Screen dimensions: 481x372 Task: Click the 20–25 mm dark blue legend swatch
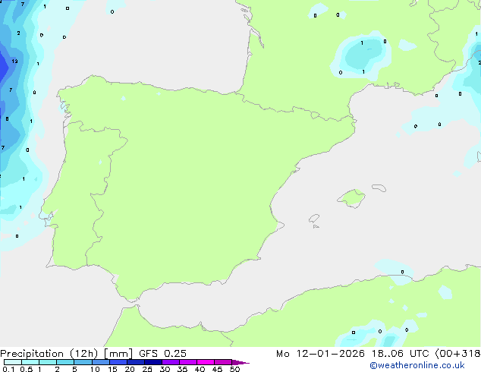(136, 362)
